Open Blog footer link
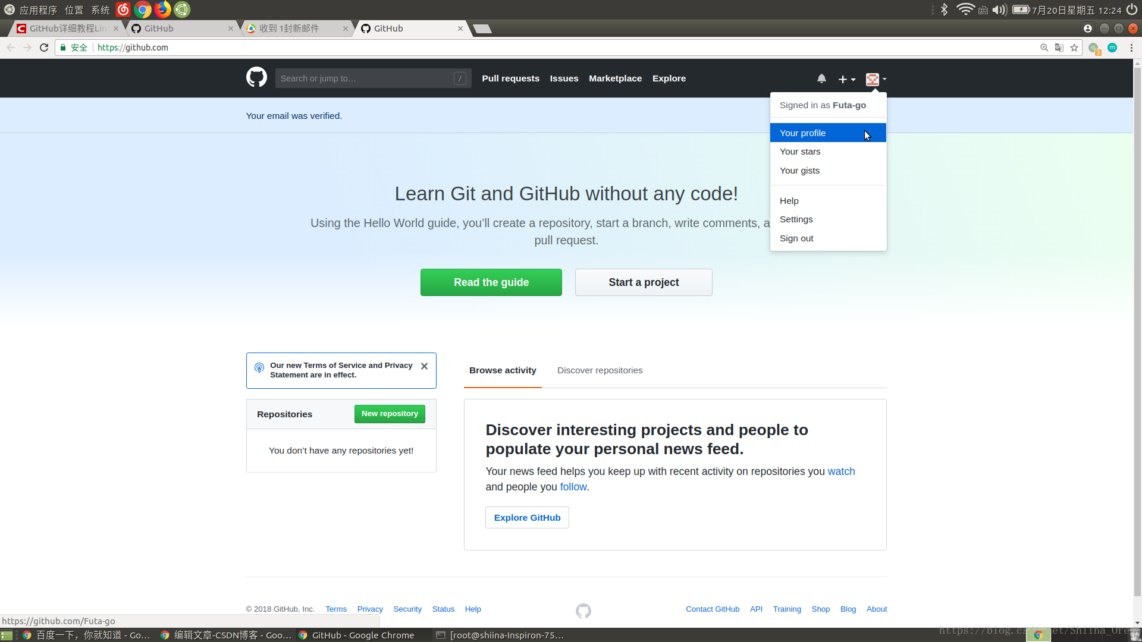 click(848, 609)
